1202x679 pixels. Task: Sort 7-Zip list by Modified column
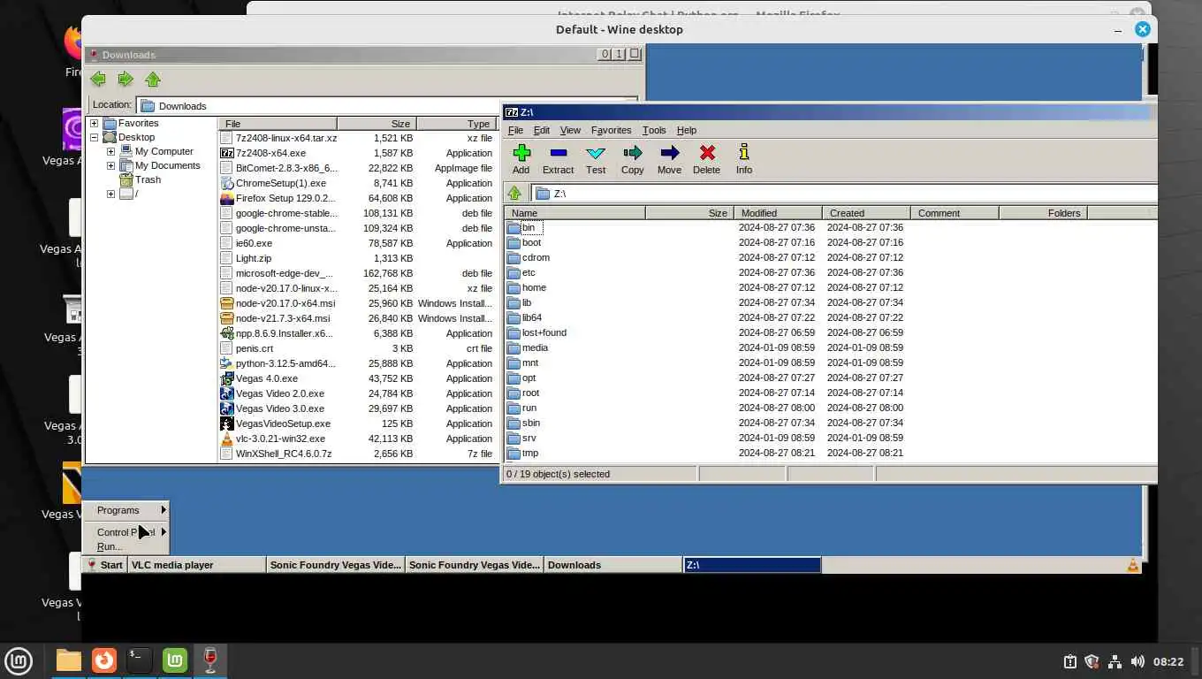[x=778, y=213]
